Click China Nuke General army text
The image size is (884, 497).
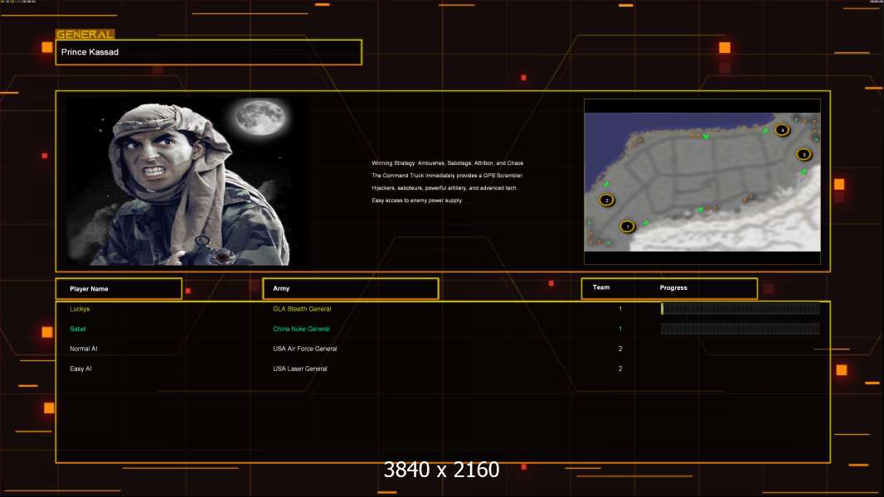click(301, 329)
